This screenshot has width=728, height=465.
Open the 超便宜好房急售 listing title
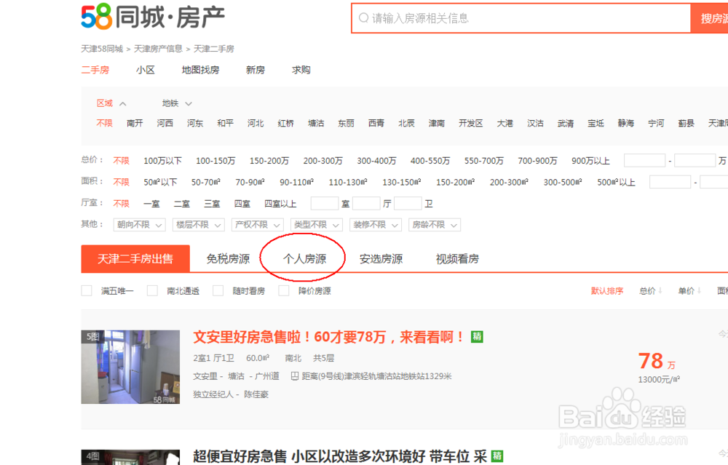tap(340, 456)
